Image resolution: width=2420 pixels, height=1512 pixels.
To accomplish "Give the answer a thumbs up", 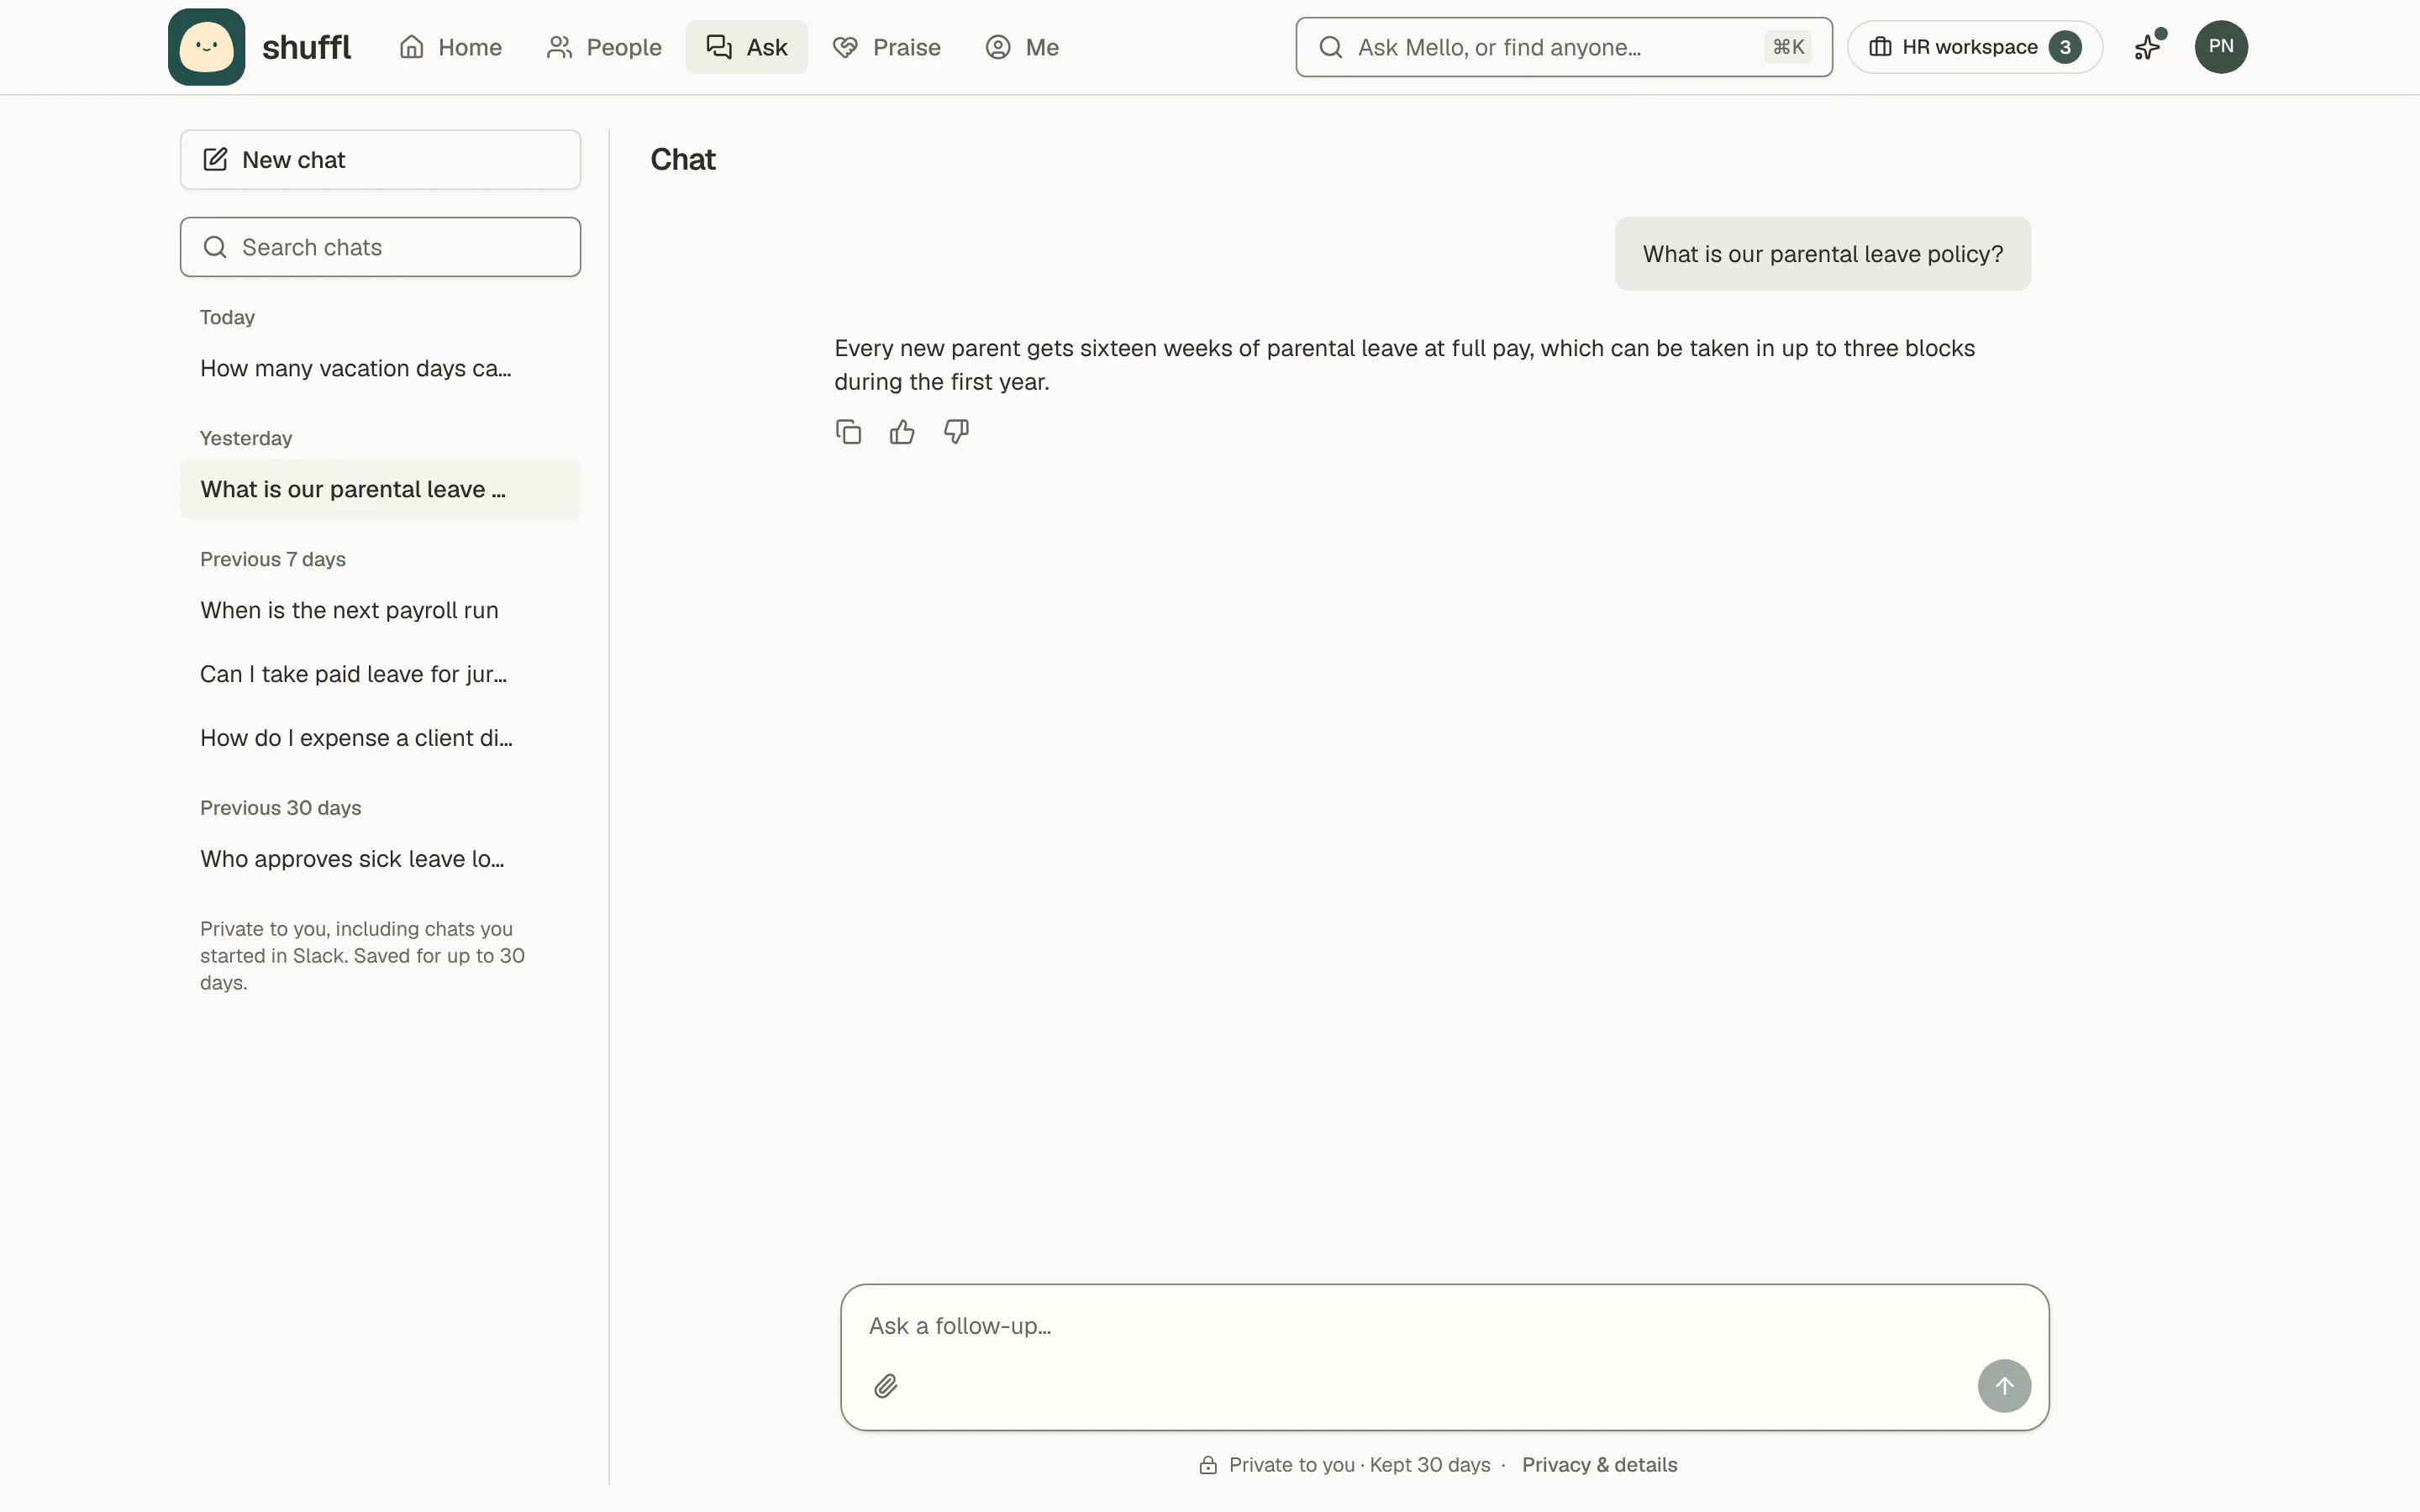I will [902, 432].
